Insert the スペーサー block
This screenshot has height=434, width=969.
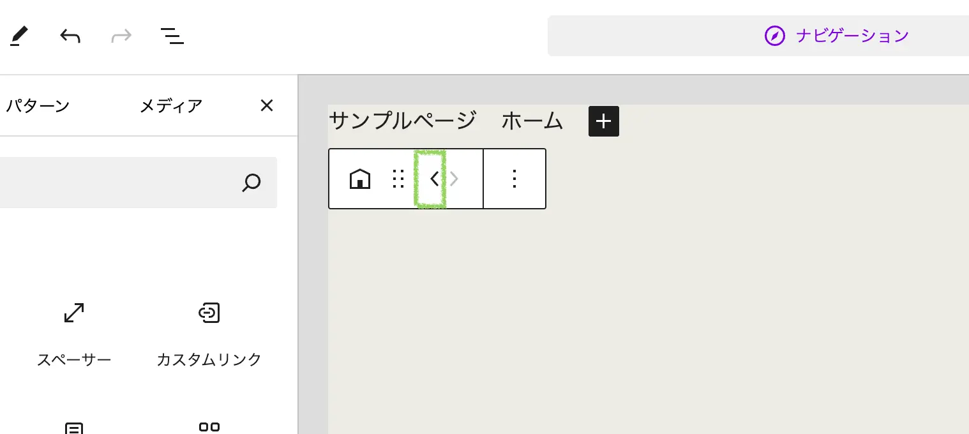(74, 332)
